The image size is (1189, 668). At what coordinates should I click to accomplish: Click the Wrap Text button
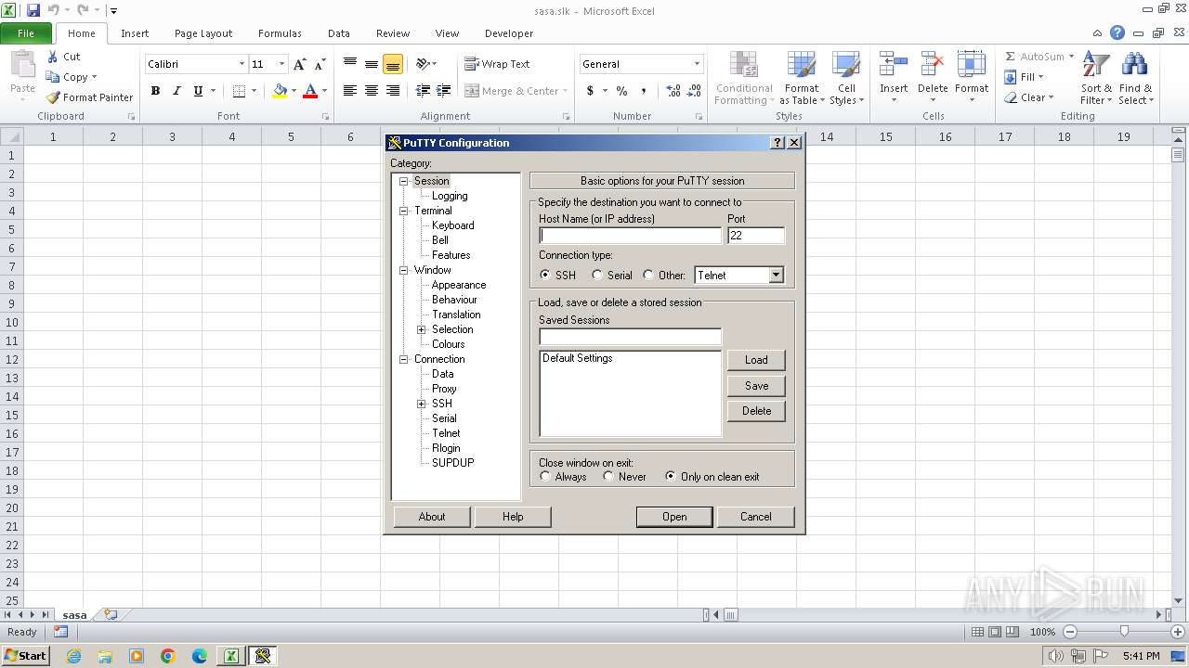tap(497, 64)
